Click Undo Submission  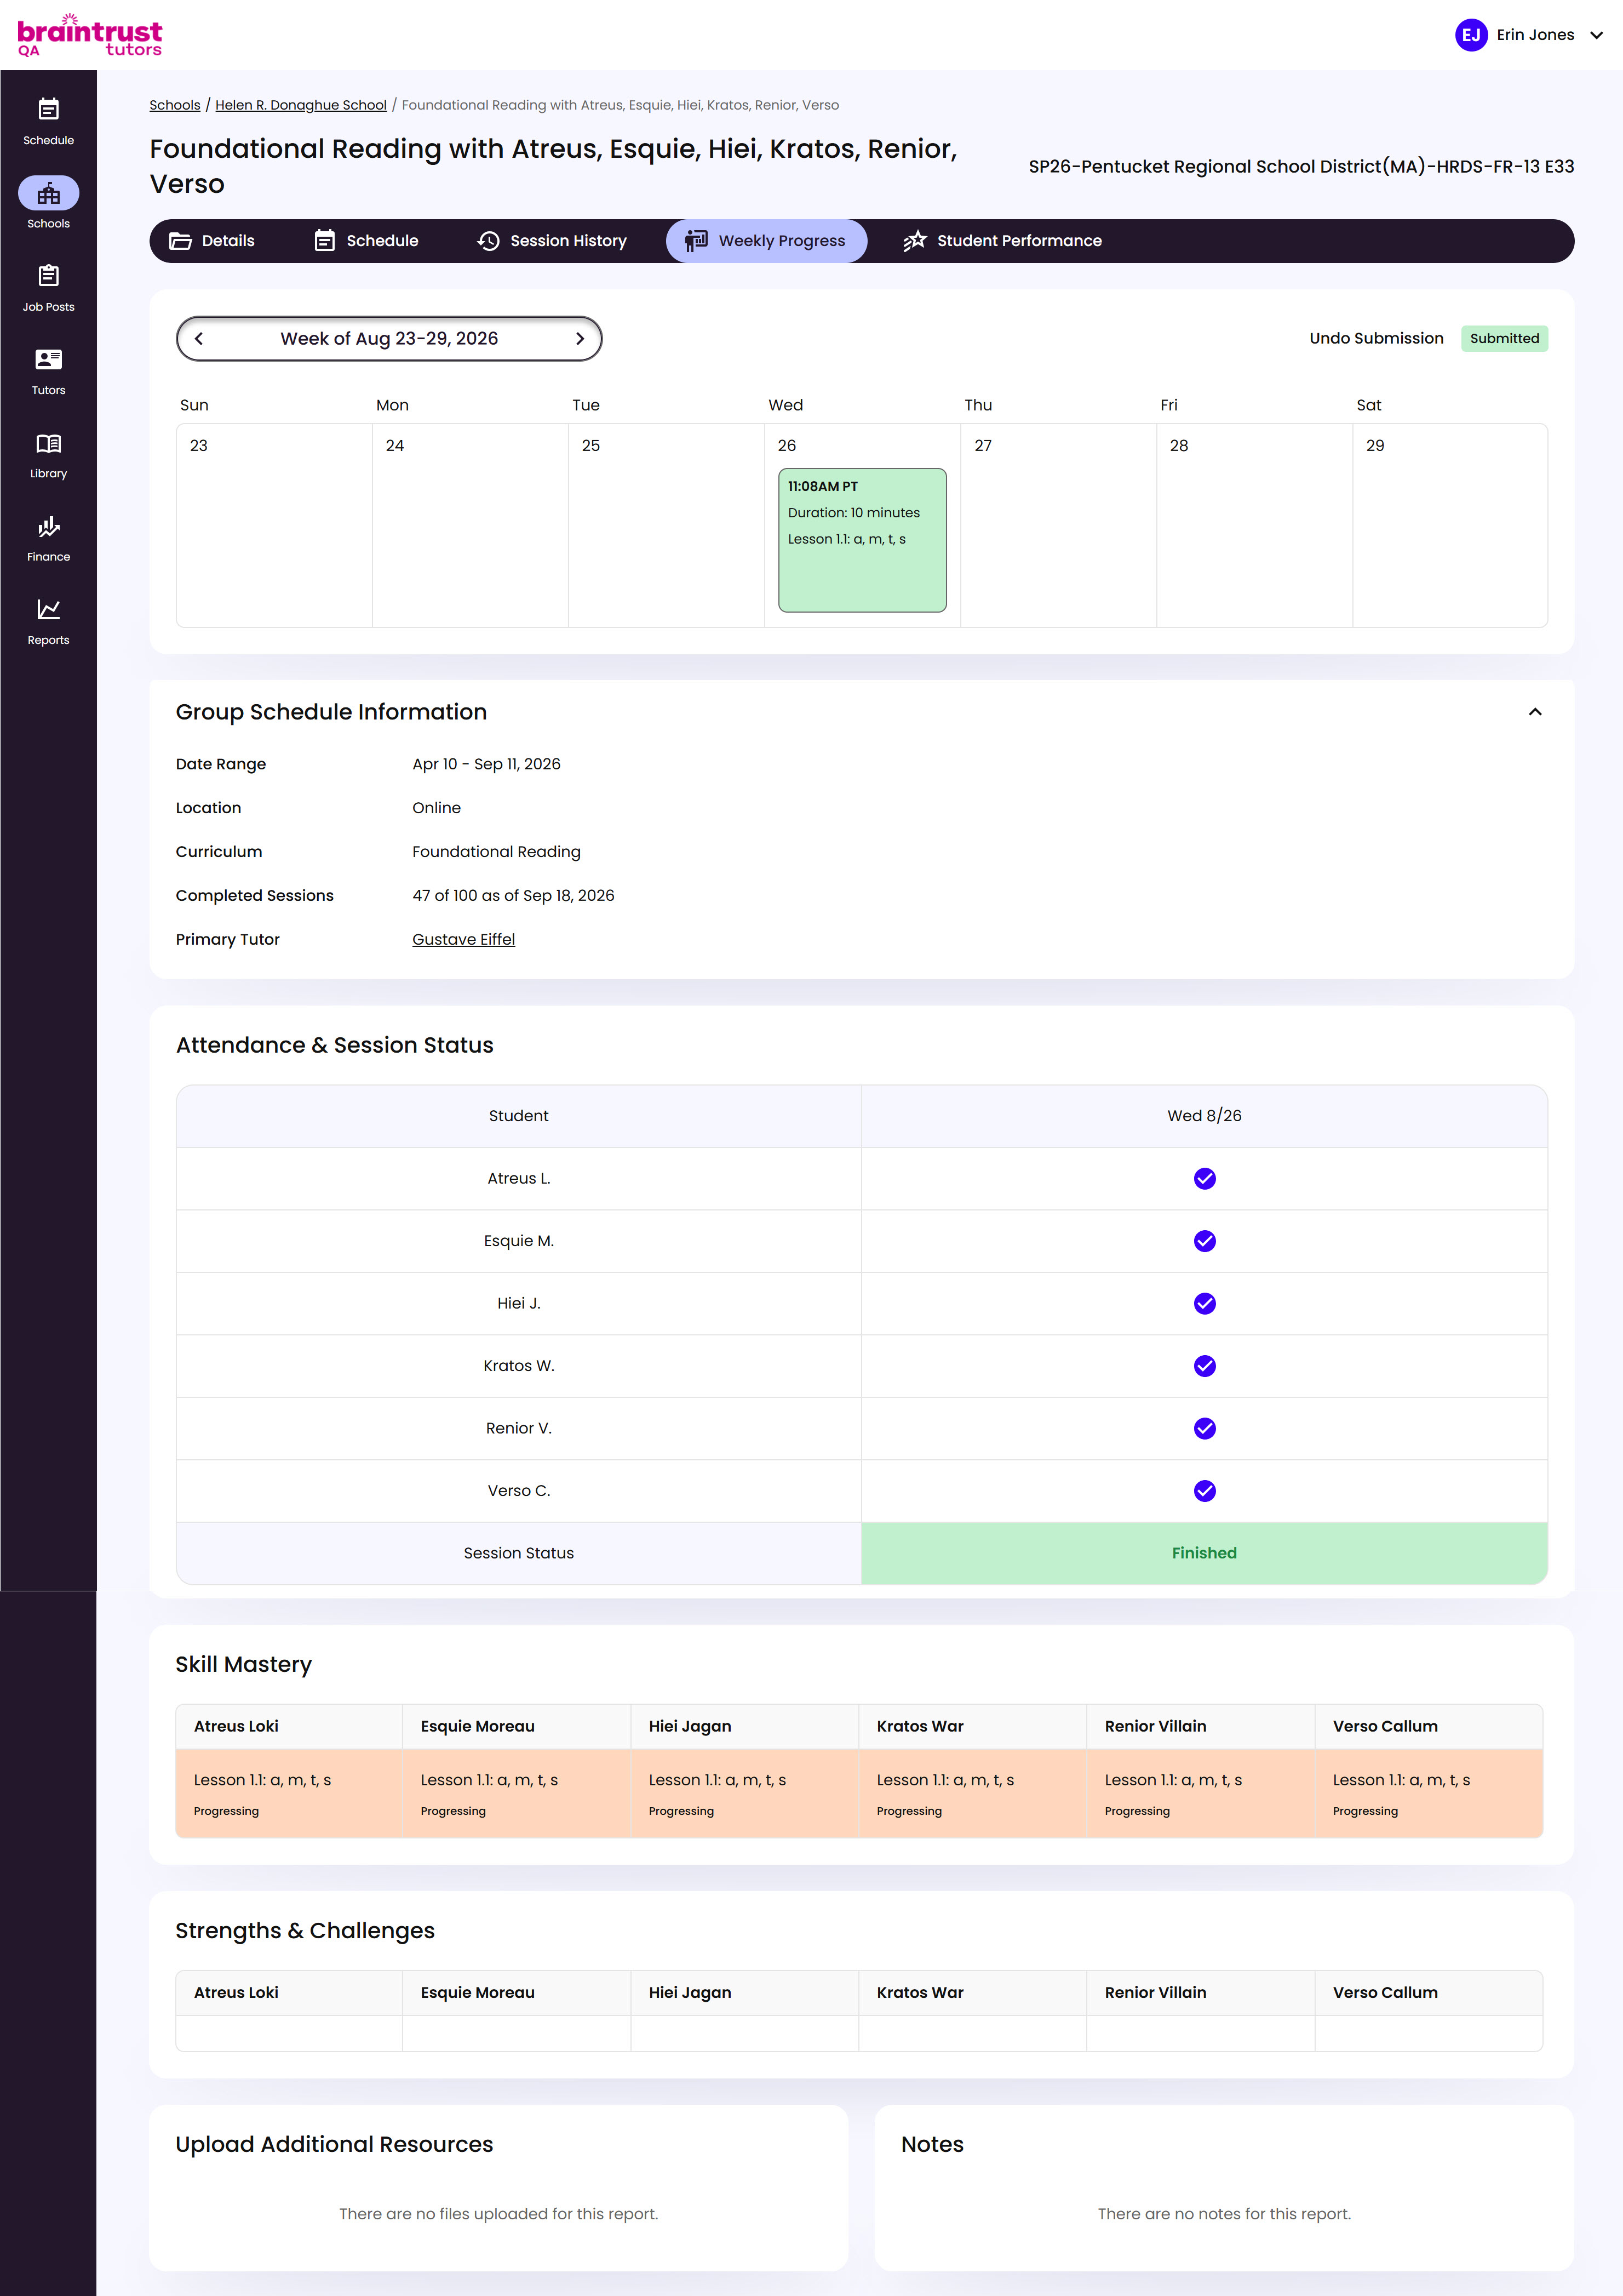pyautogui.click(x=1376, y=339)
